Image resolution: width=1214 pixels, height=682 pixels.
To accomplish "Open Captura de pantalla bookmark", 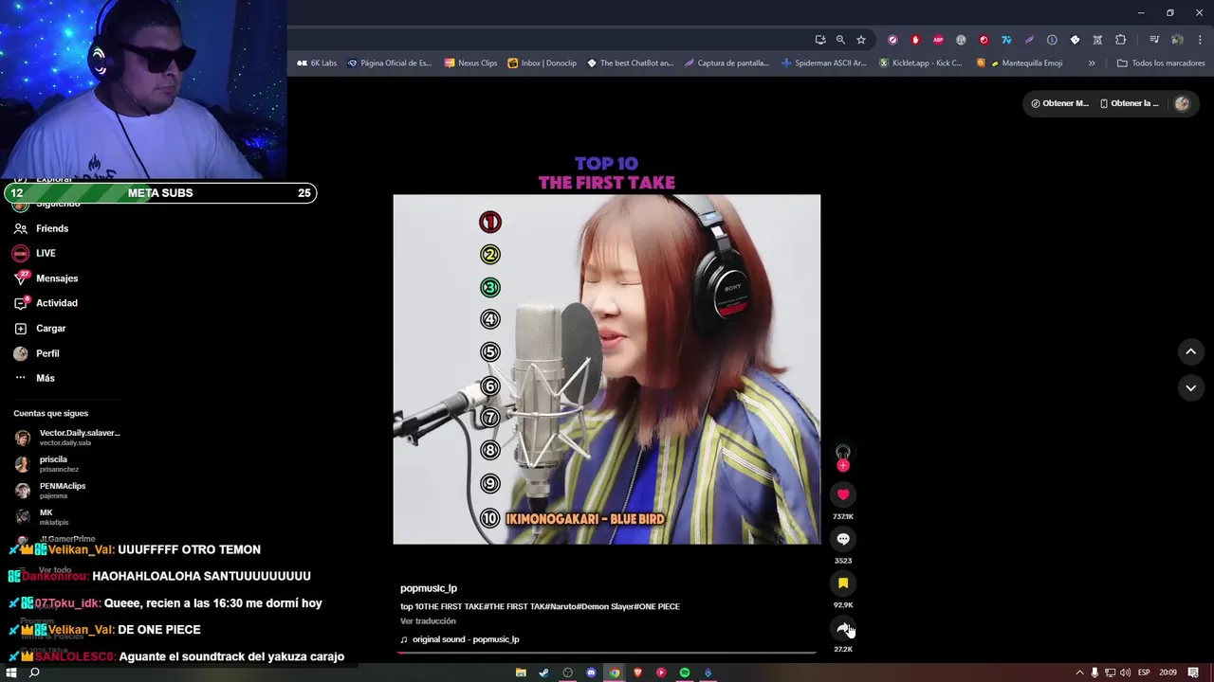I will [x=727, y=63].
